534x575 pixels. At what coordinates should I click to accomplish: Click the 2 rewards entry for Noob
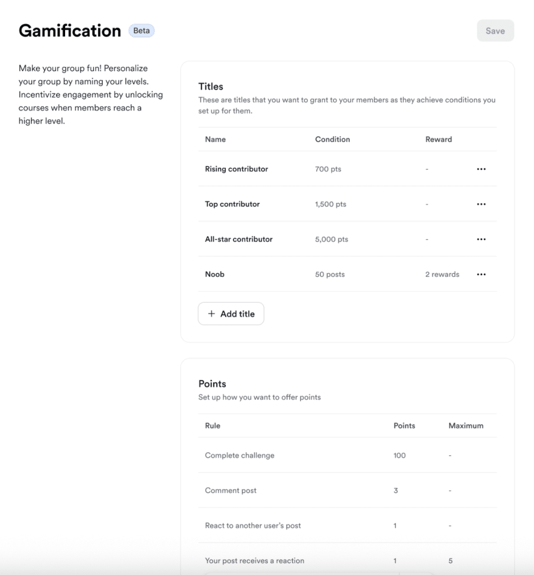pos(442,274)
